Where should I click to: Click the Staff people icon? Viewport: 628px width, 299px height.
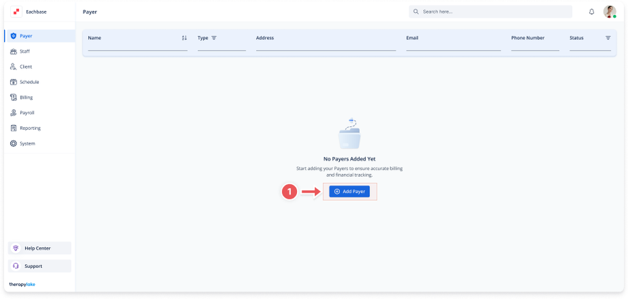[x=13, y=52]
